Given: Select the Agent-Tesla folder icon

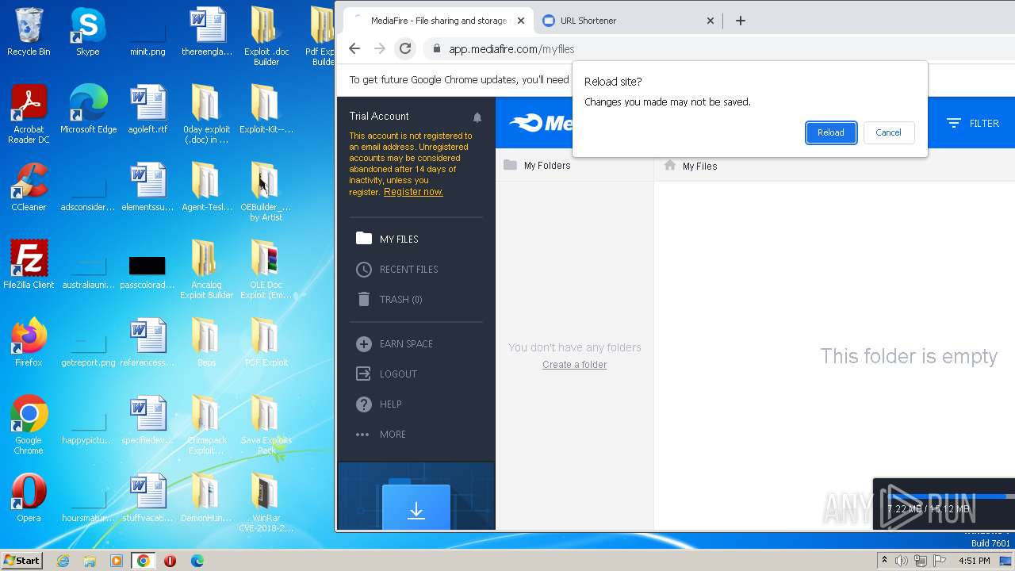Looking at the screenshot, I should coord(206,187).
